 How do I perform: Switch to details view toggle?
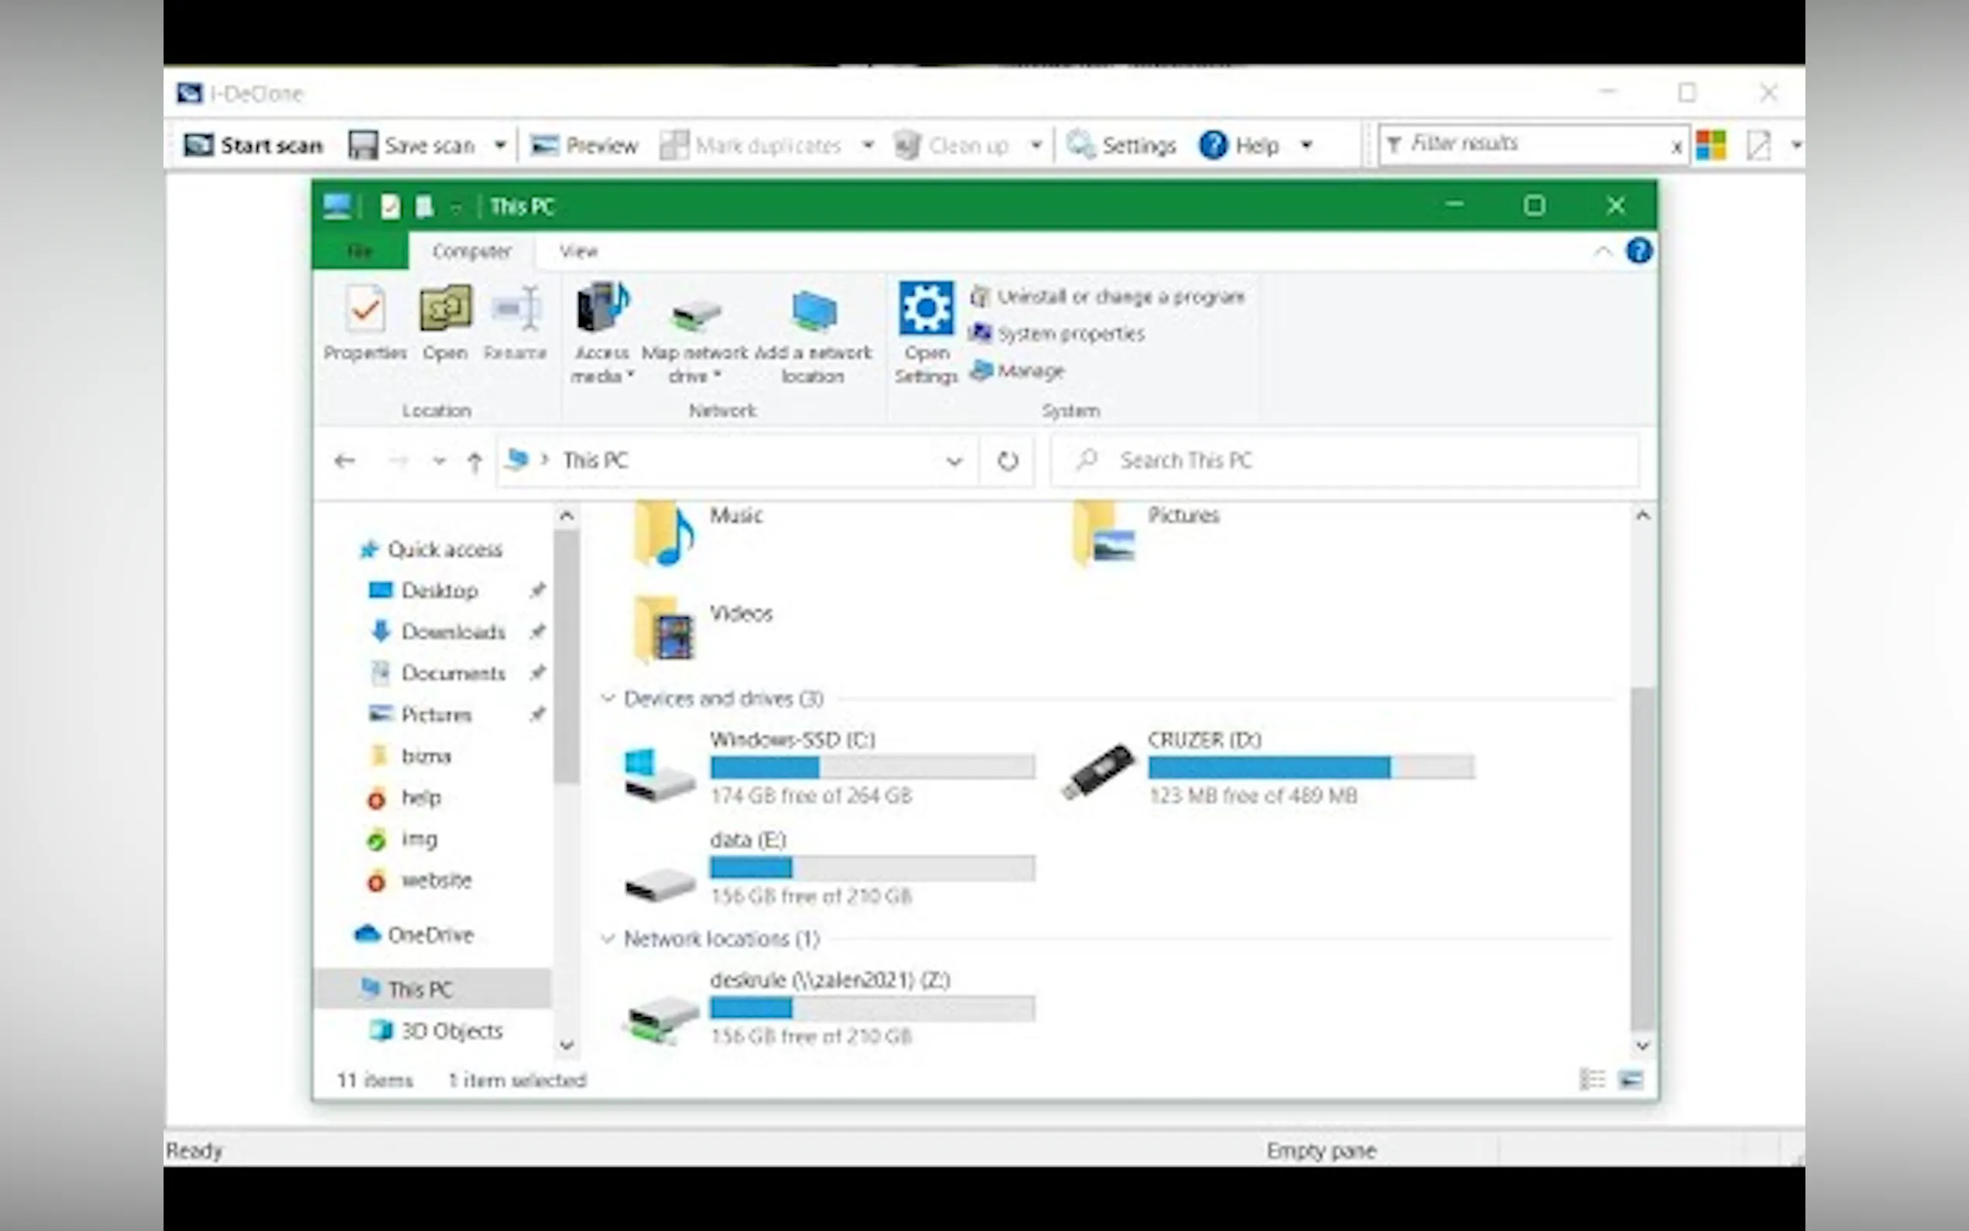pyautogui.click(x=1591, y=1080)
